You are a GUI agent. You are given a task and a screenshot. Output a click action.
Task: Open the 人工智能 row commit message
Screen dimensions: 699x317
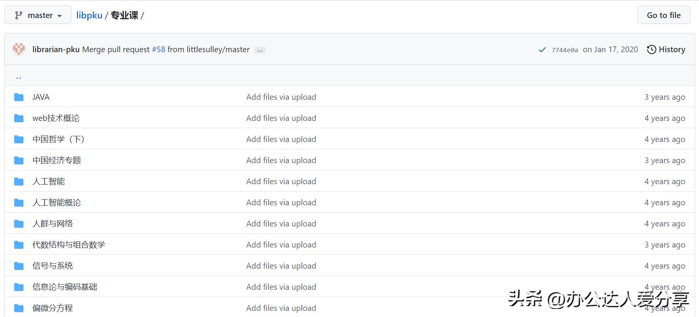(281, 182)
